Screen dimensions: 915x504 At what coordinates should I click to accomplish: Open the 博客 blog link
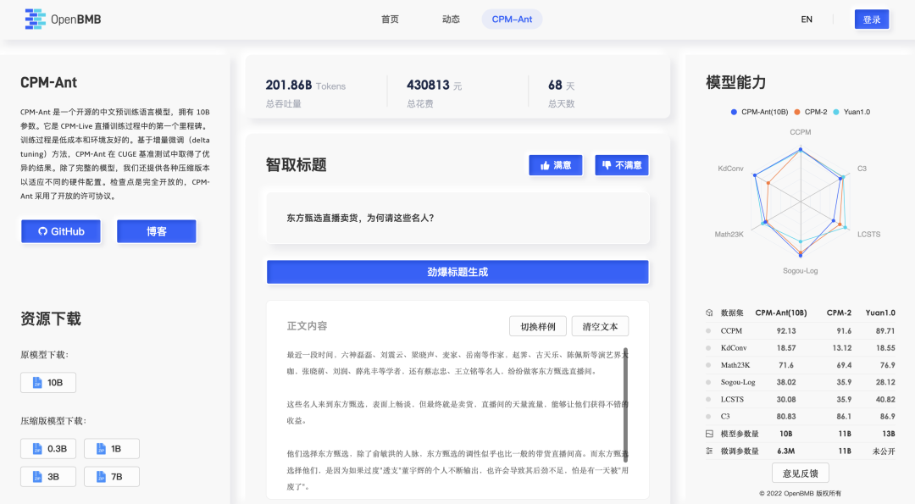point(156,231)
